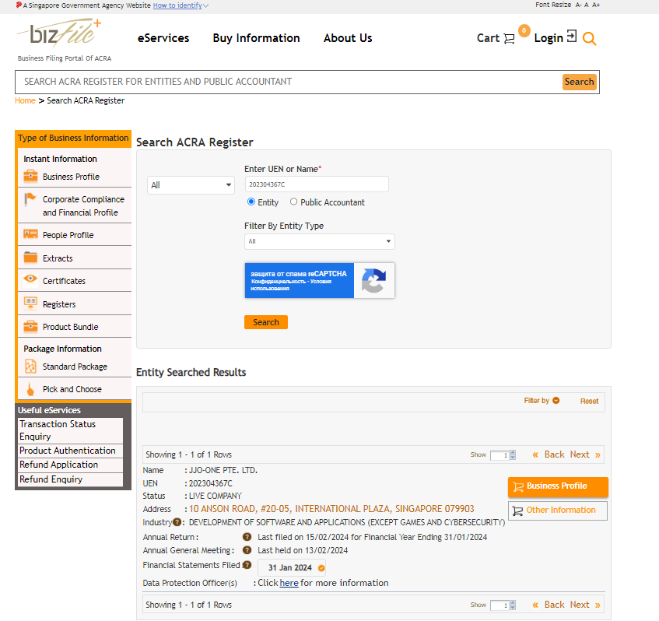Screen dimensions: 659x621
Task: Click the Extracts folder icon
Action: [30, 257]
